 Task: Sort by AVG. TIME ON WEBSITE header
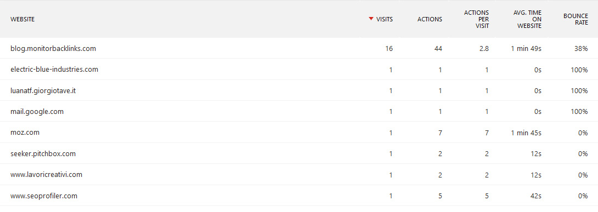(527, 19)
